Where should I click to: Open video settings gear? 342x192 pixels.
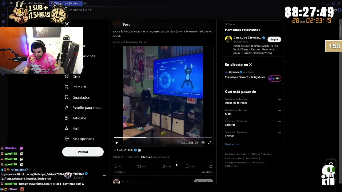203,143
